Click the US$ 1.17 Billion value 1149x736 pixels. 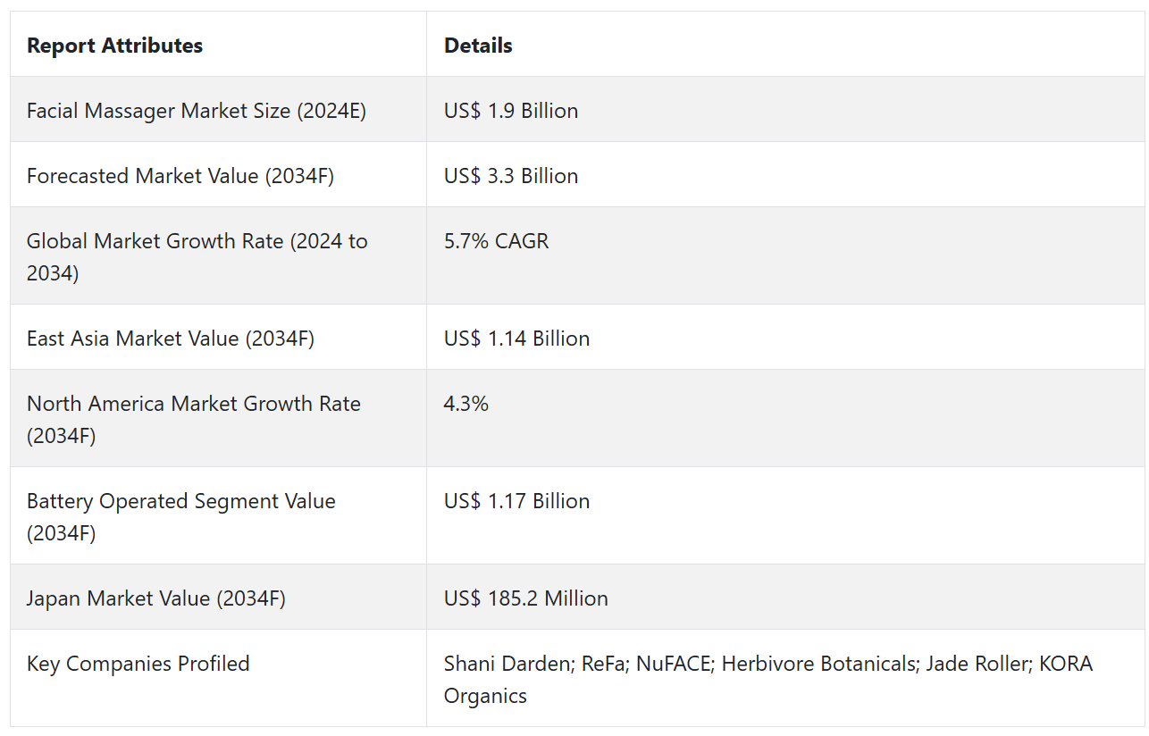click(516, 501)
